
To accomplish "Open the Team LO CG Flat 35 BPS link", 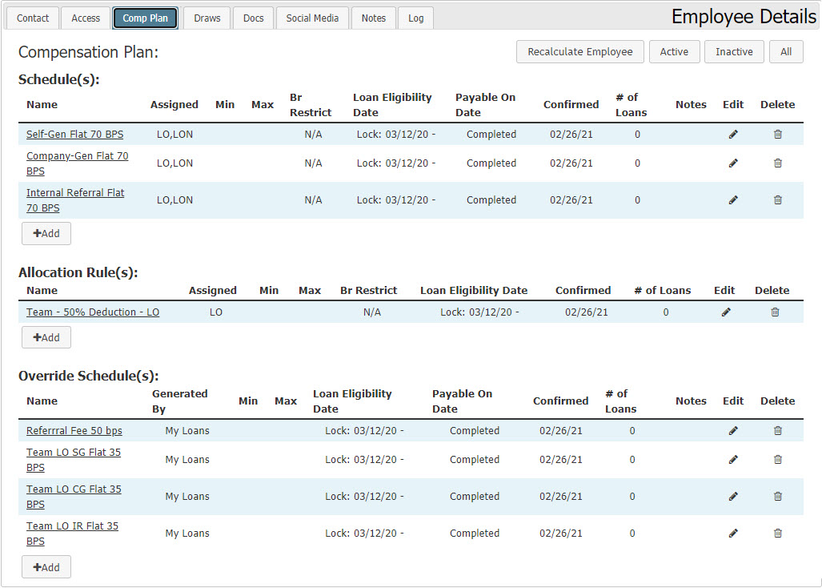I will click(74, 496).
